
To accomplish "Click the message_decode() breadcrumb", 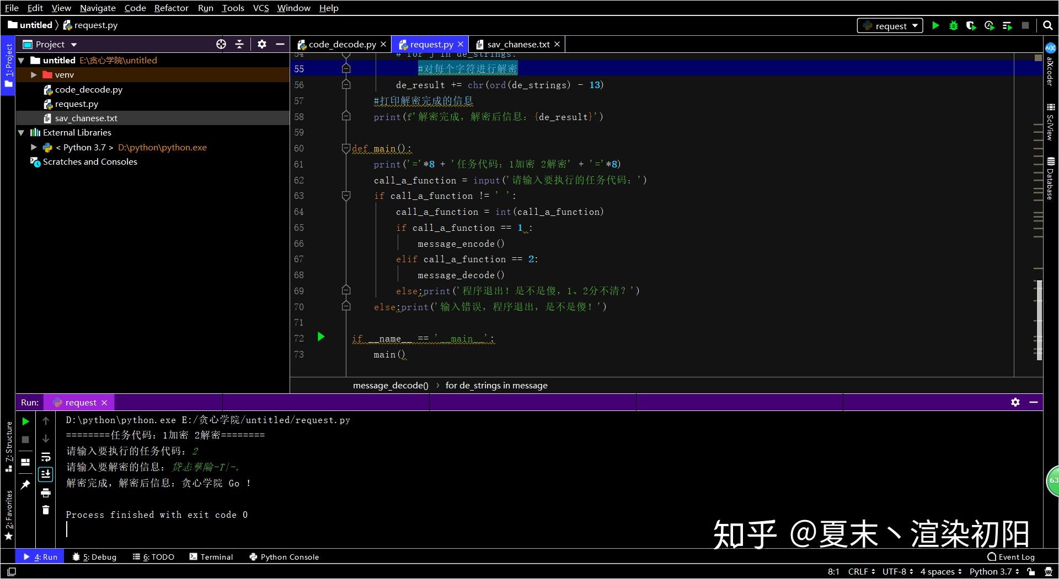I will pos(390,385).
